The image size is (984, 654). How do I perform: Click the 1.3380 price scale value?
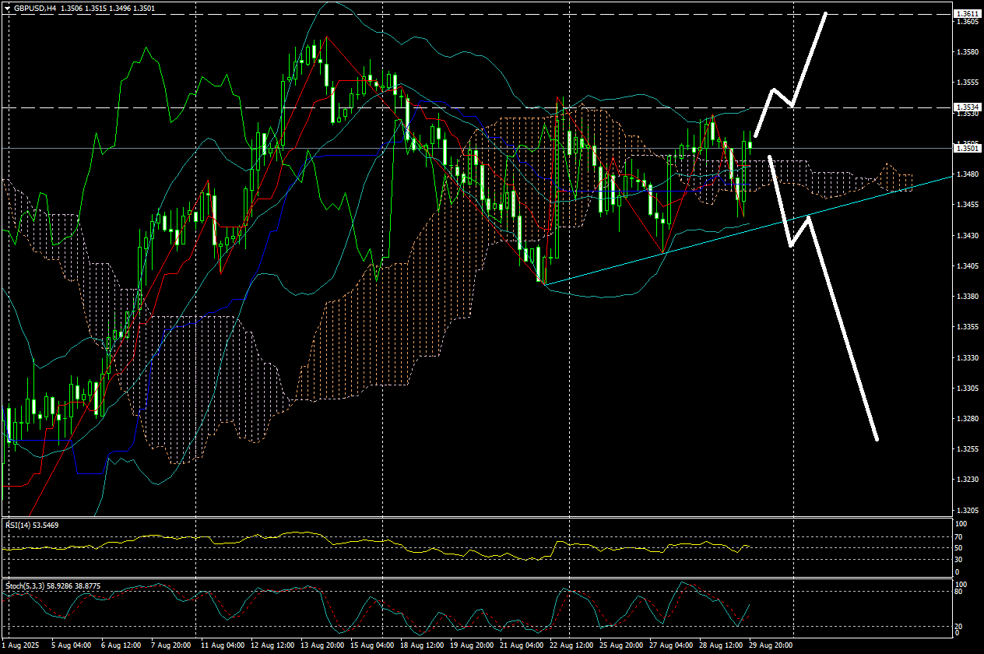(x=968, y=297)
